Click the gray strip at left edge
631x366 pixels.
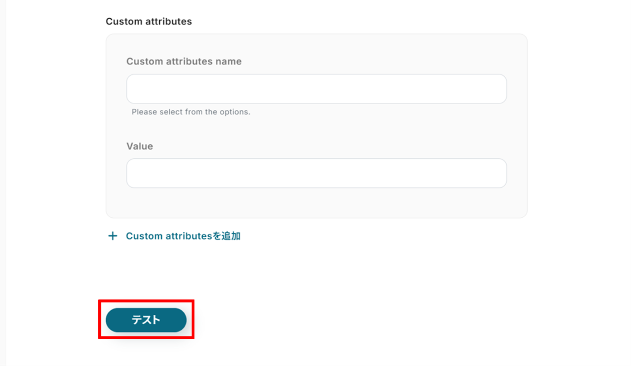tap(3, 183)
